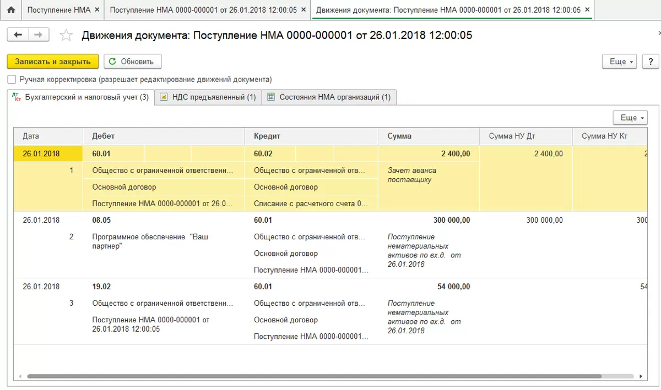Enable the Ручная корректировка checkbox

[x=12, y=79]
